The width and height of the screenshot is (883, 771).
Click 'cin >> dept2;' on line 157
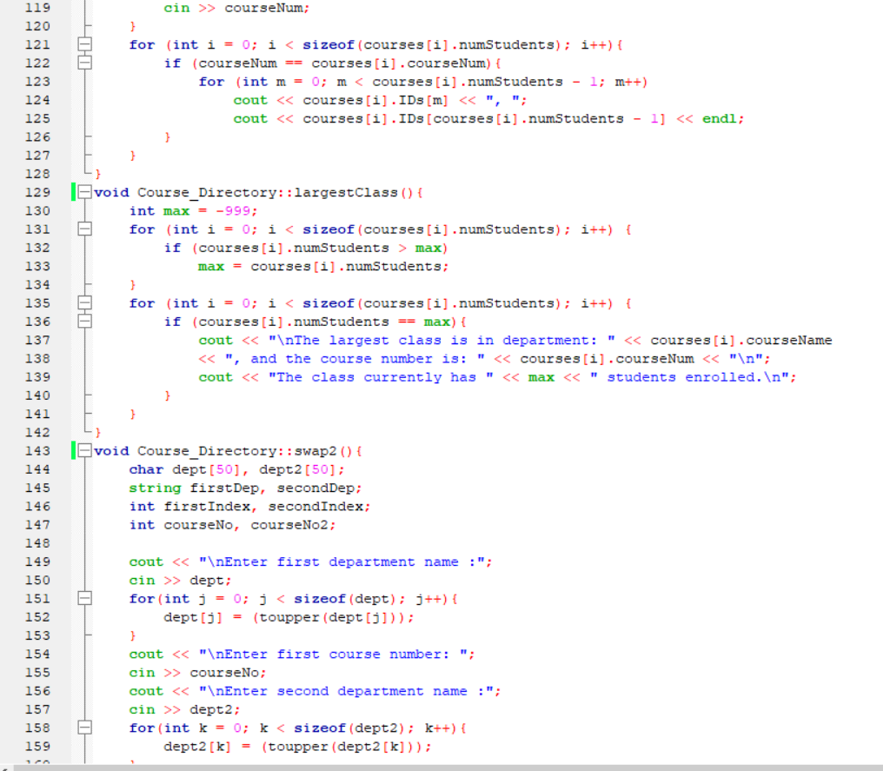(185, 709)
